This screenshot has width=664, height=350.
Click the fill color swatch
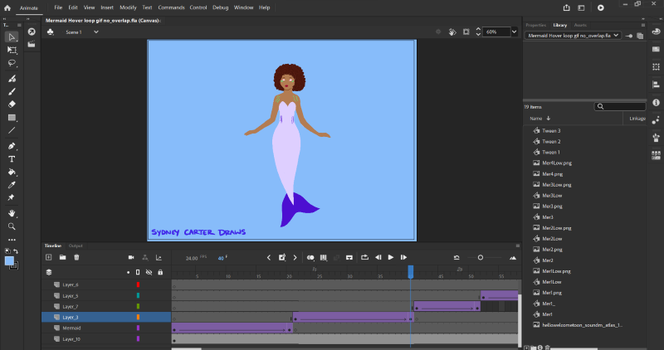point(9,260)
